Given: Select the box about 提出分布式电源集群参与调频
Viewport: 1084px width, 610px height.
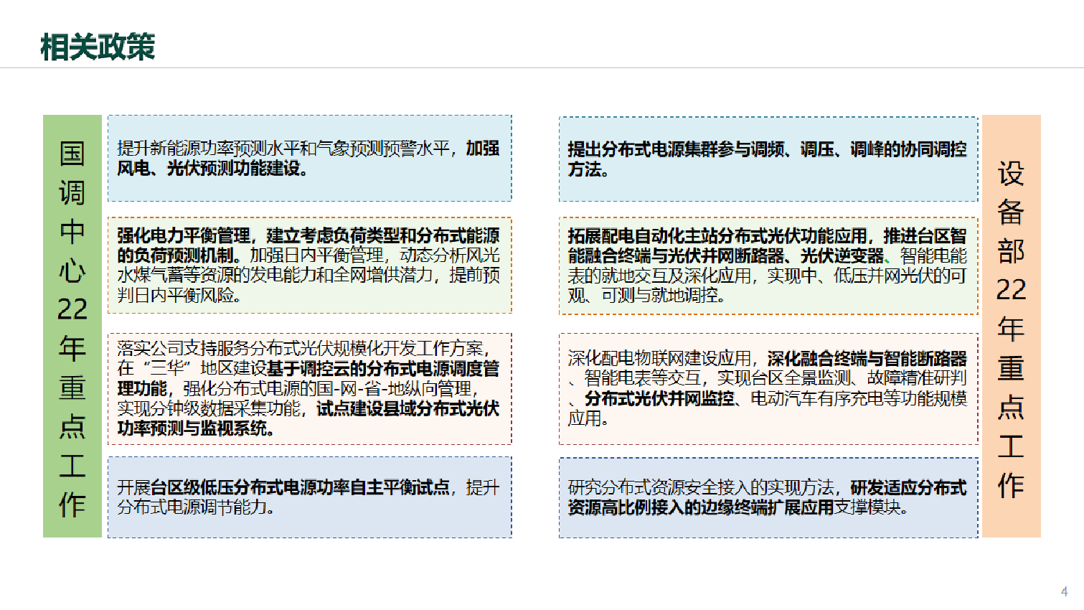Looking at the screenshot, I should point(768,159).
